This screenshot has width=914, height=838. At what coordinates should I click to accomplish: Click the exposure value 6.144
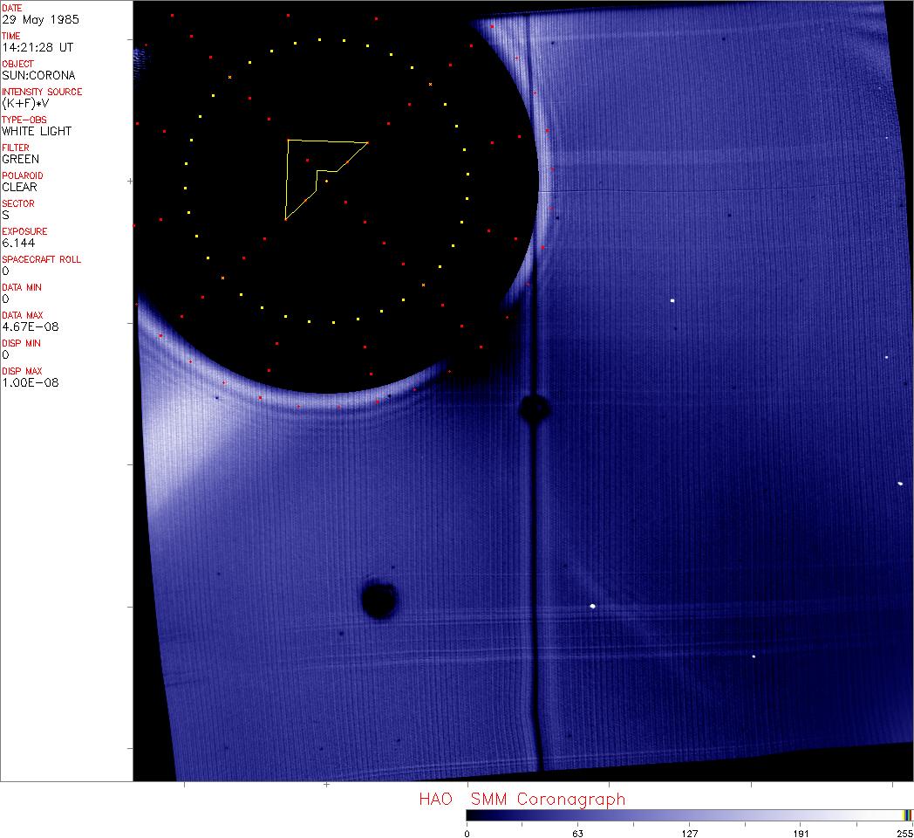pyautogui.click(x=19, y=243)
